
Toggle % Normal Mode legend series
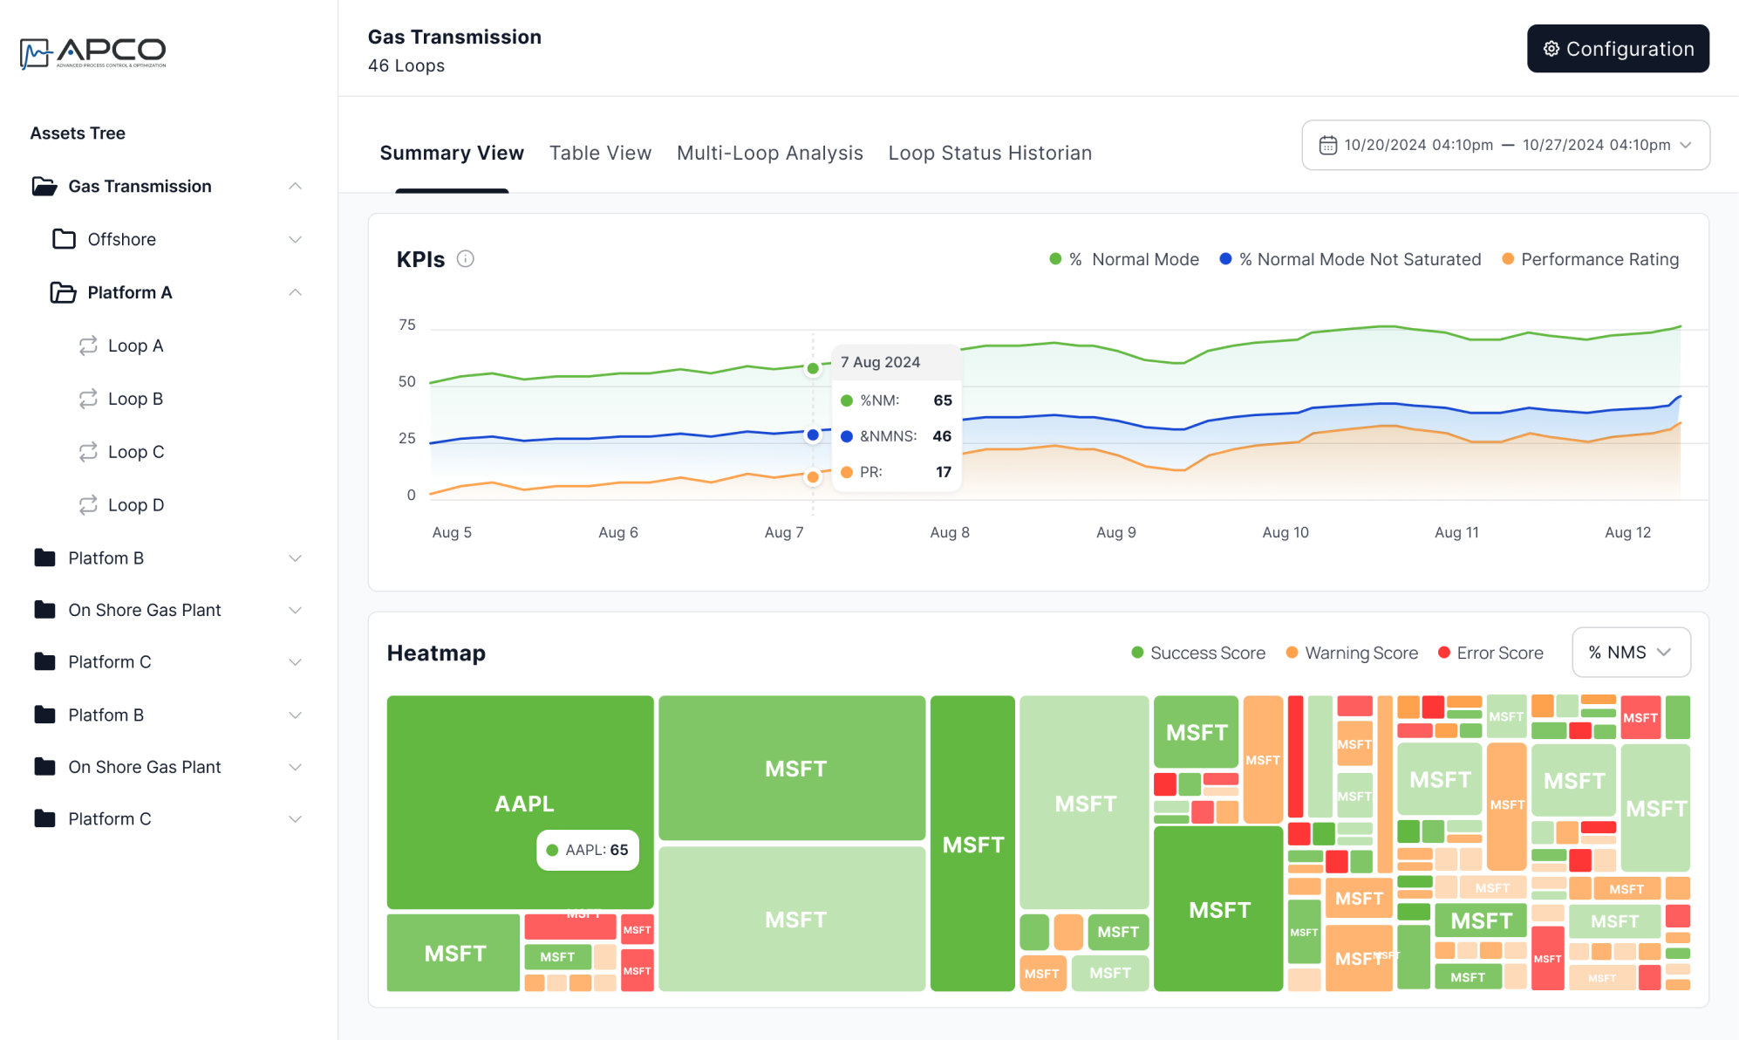click(x=1124, y=259)
